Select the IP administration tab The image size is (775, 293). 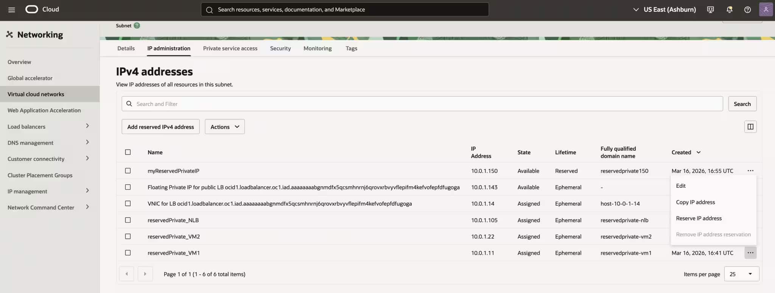(x=169, y=48)
